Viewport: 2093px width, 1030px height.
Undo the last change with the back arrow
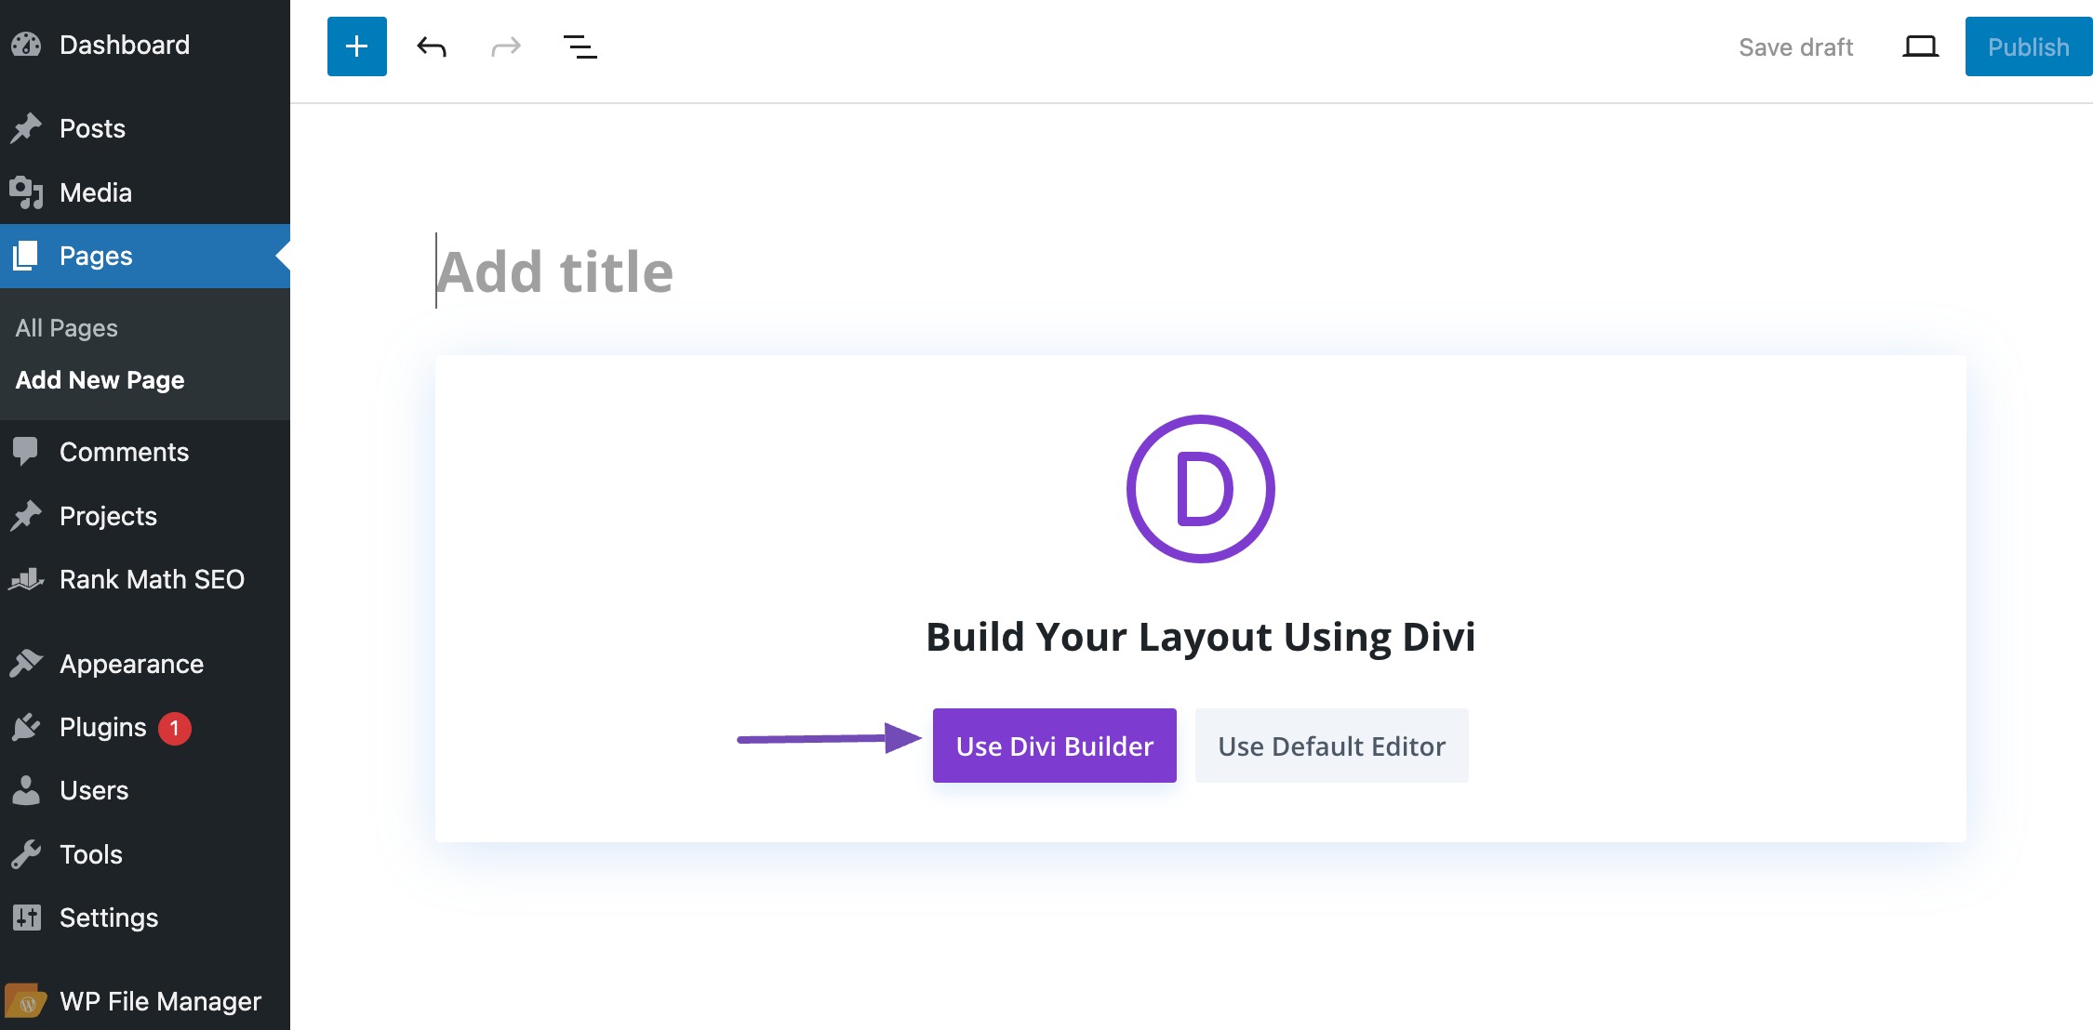(432, 46)
